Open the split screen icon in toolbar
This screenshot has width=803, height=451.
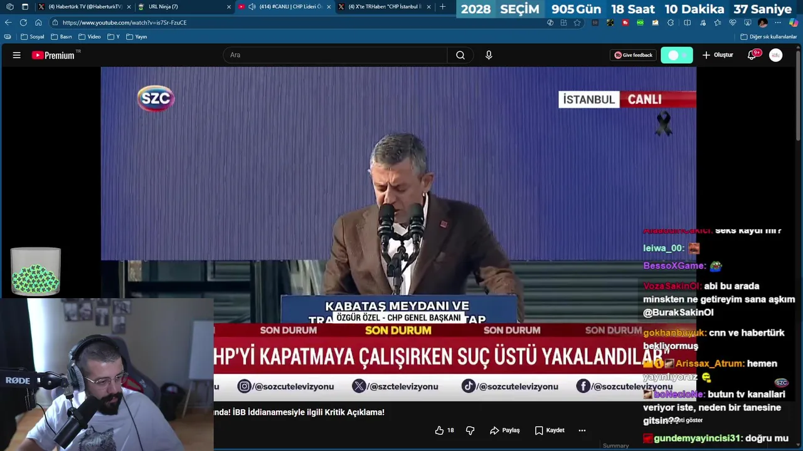(688, 23)
